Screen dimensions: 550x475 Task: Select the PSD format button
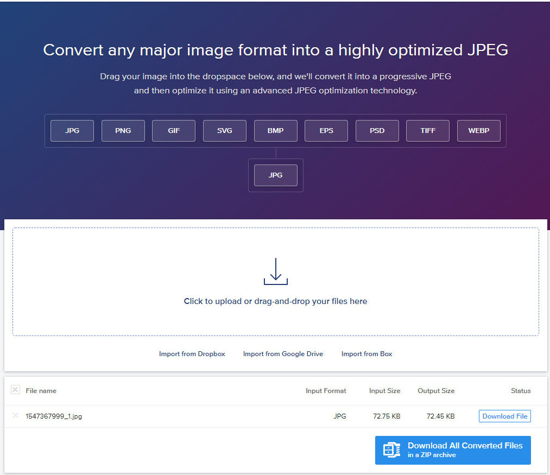(377, 131)
